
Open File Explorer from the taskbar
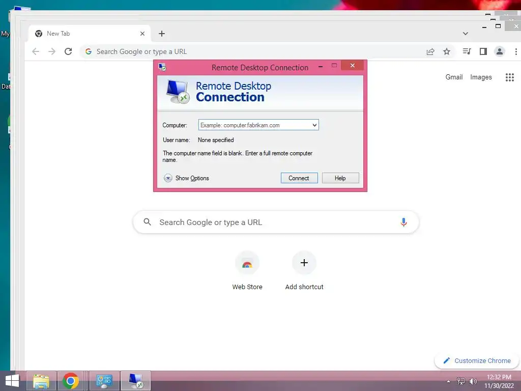point(41,381)
